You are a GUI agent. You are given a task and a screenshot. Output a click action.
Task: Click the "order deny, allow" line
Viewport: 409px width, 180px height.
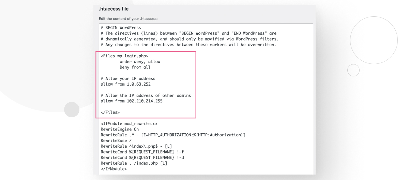pyautogui.click(x=140, y=62)
